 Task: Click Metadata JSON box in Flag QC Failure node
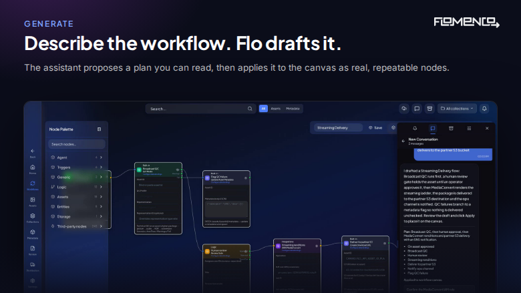[x=226, y=209]
